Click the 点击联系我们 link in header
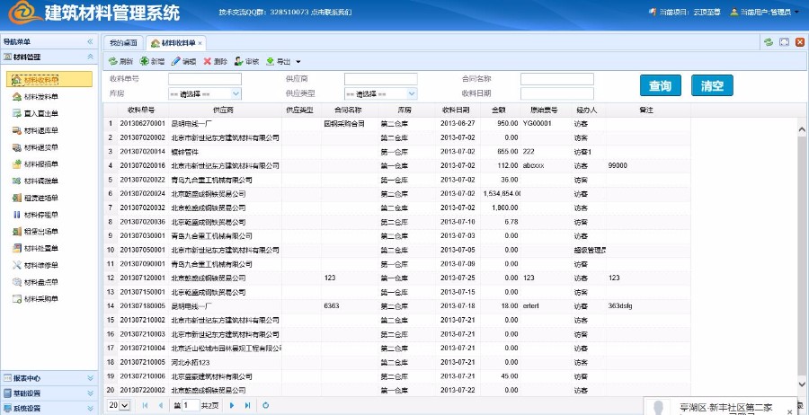809x415 pixels. (333, 12)
